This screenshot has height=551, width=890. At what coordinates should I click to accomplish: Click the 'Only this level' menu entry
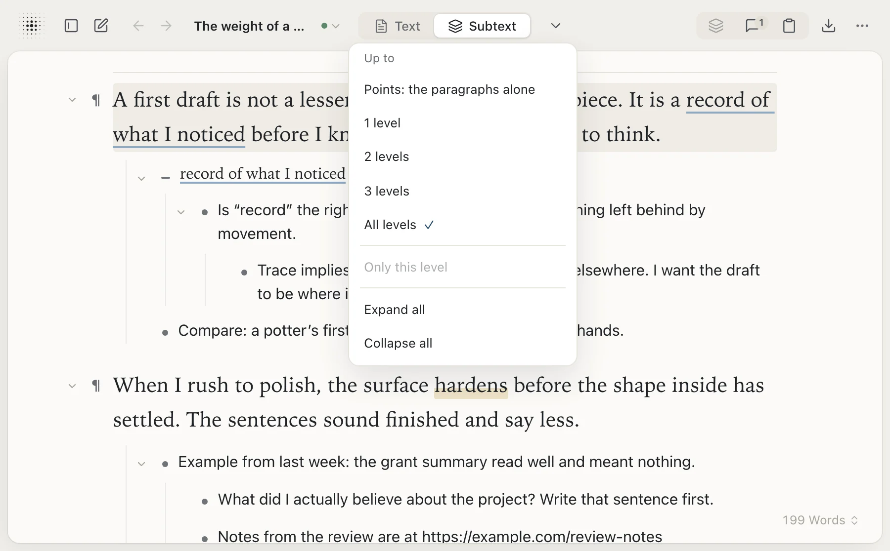pos(462,267)
